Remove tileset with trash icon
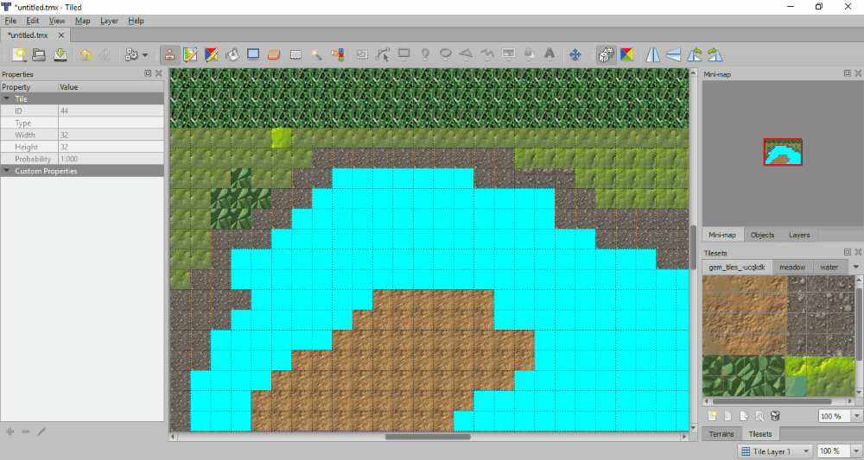 pyautogui.click(x=775, y=416)
